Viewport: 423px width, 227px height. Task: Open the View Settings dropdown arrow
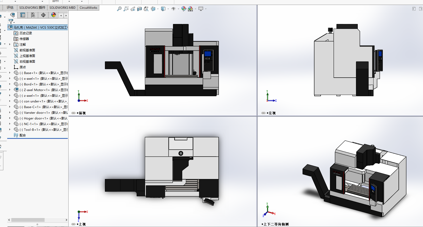tap(206, 9)
